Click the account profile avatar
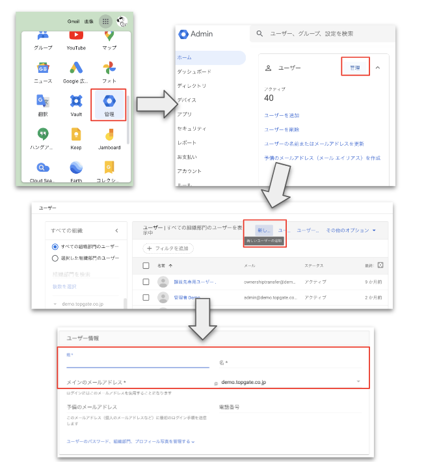Screen dimensions: 424x462 pyautogui.click(x=122, y=21)
